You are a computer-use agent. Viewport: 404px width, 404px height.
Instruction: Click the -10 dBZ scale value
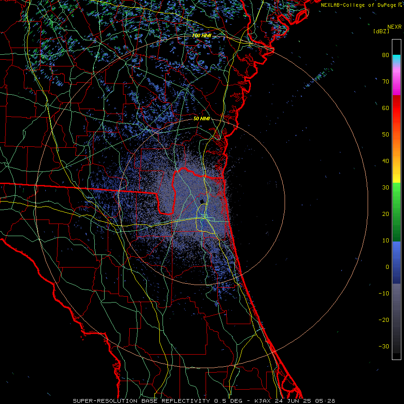[384, 294]
